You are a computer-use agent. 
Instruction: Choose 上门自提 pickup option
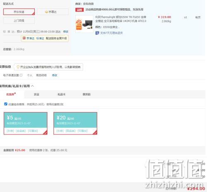pyautogui.click(x=19, y=21)
